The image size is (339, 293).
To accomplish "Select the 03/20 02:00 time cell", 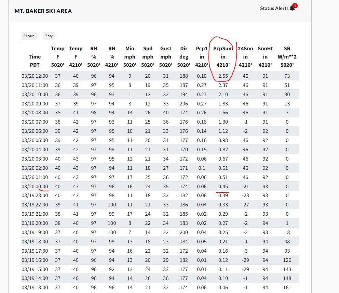I will pyautogui.click(x=35, y=168).
